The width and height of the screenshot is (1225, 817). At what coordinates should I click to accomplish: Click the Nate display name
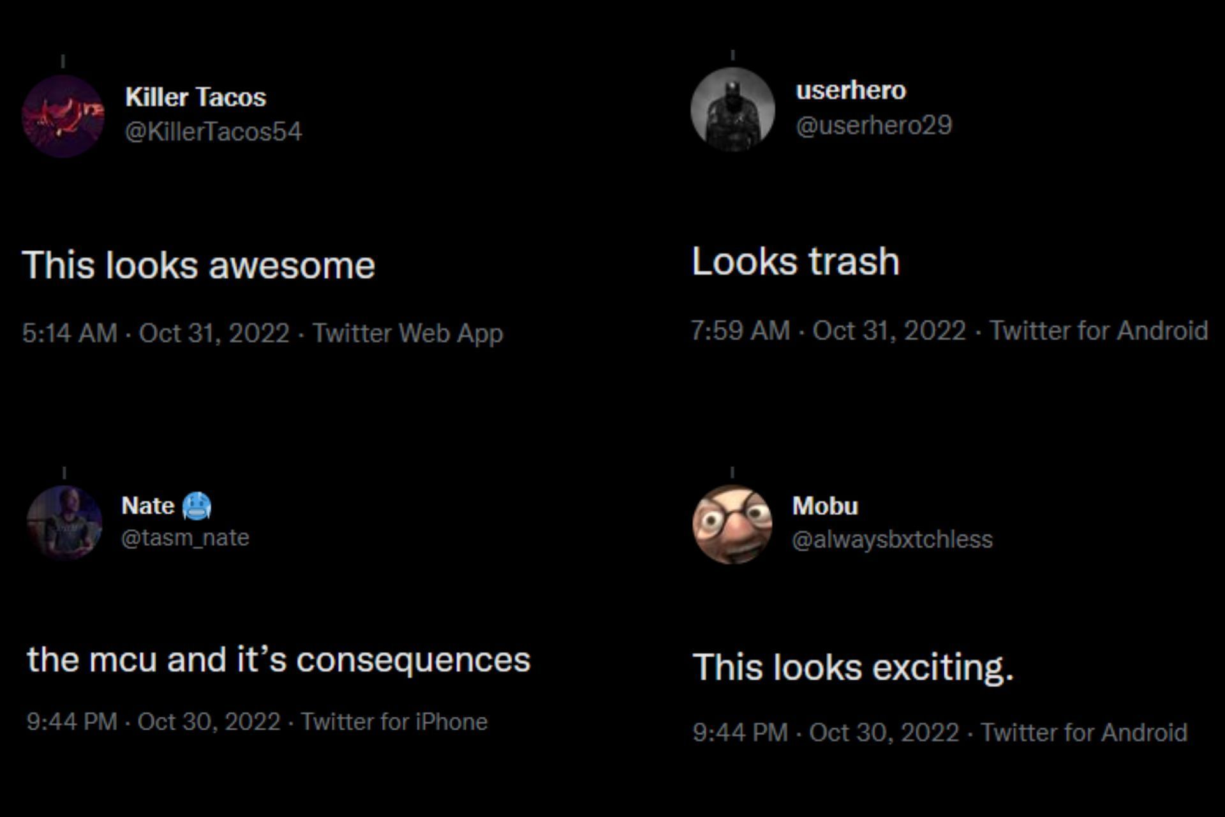(147, 506)
